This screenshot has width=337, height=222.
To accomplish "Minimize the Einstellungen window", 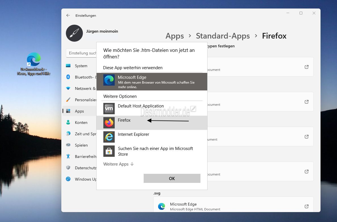I will [288, 13].
